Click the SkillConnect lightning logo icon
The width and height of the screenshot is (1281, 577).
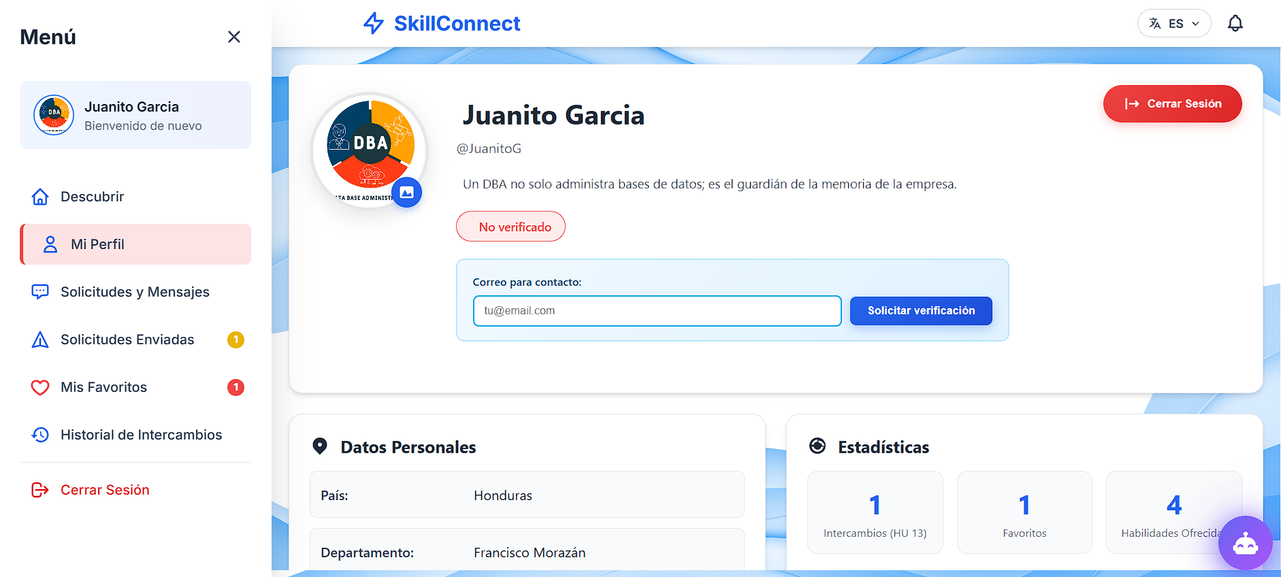click(x=374, y=23)
